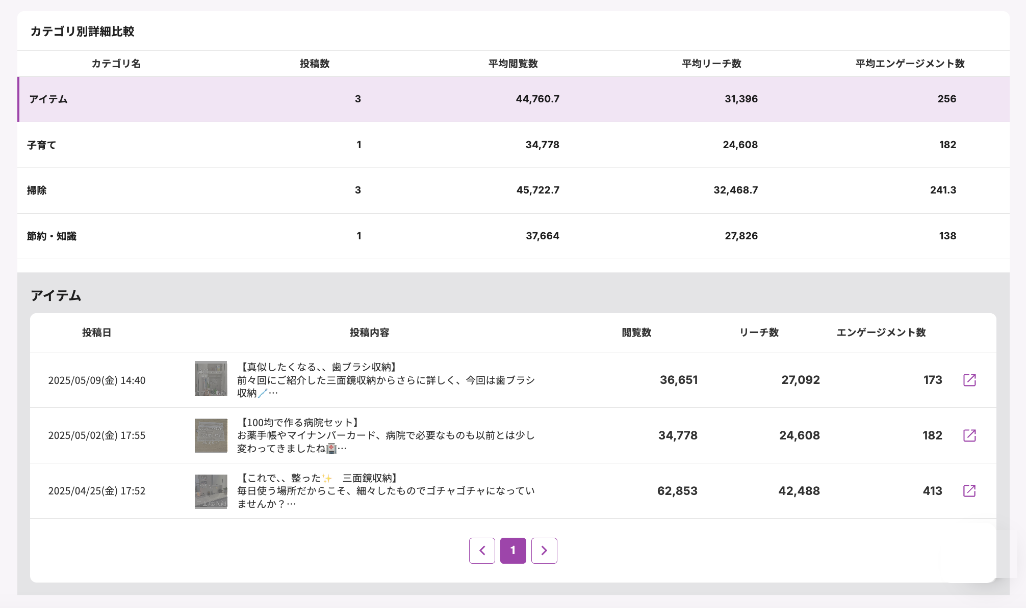Click the 投稿日 column header

click(96, 333)
